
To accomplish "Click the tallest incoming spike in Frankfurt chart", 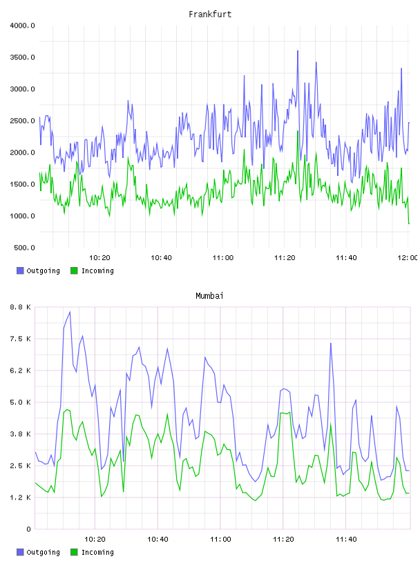I will 298,131.
